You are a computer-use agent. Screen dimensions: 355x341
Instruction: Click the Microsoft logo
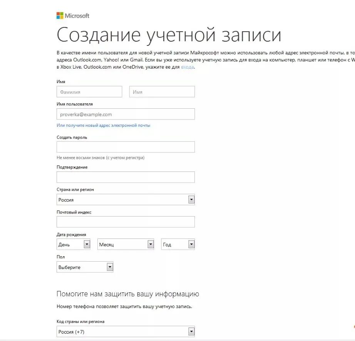tap(73, 16)
